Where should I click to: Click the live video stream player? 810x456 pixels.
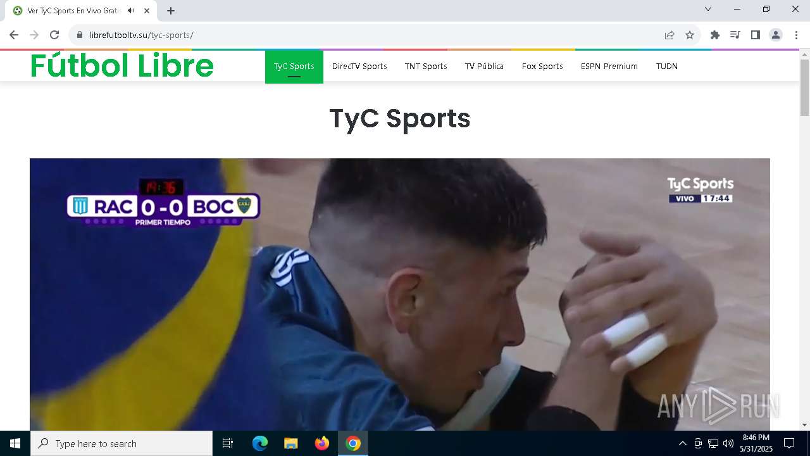click(x=400, y=294)
